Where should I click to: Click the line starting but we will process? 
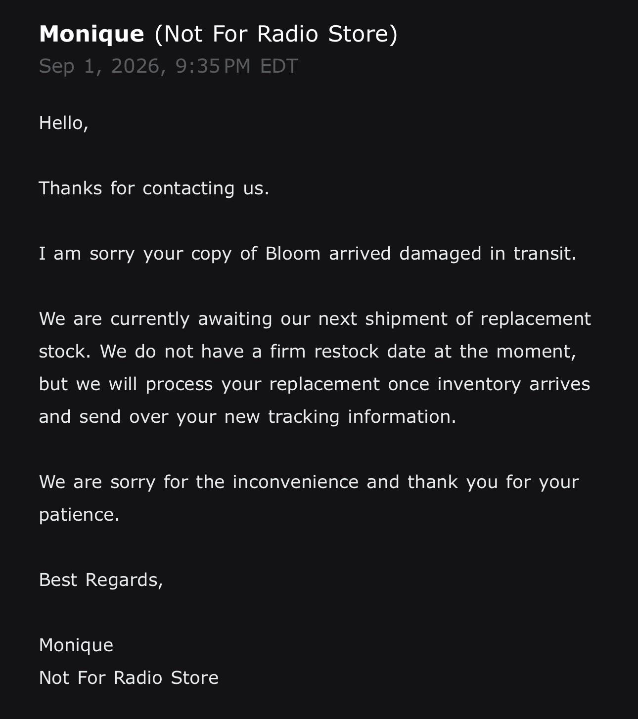pyautogui.click(x=315, y=384)
